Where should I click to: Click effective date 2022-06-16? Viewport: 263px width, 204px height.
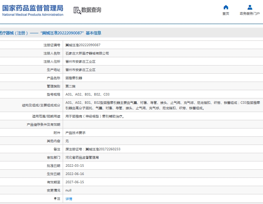click(x=75, y=174)
